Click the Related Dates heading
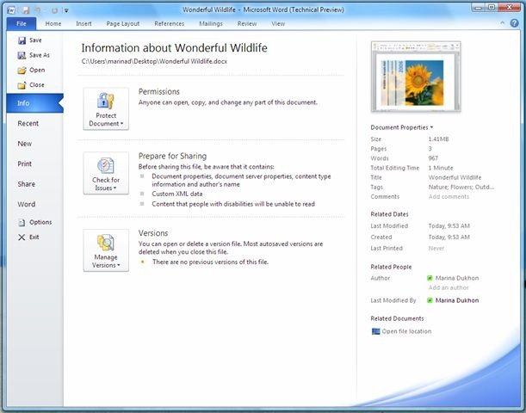The width and height of the screenshot is (526, 413). coord(389,214)
